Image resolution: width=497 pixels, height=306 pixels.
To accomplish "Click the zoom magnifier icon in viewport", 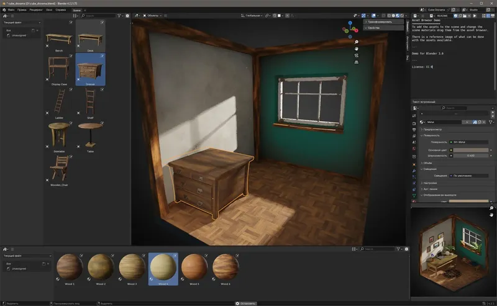I will (x=357, y=42).
